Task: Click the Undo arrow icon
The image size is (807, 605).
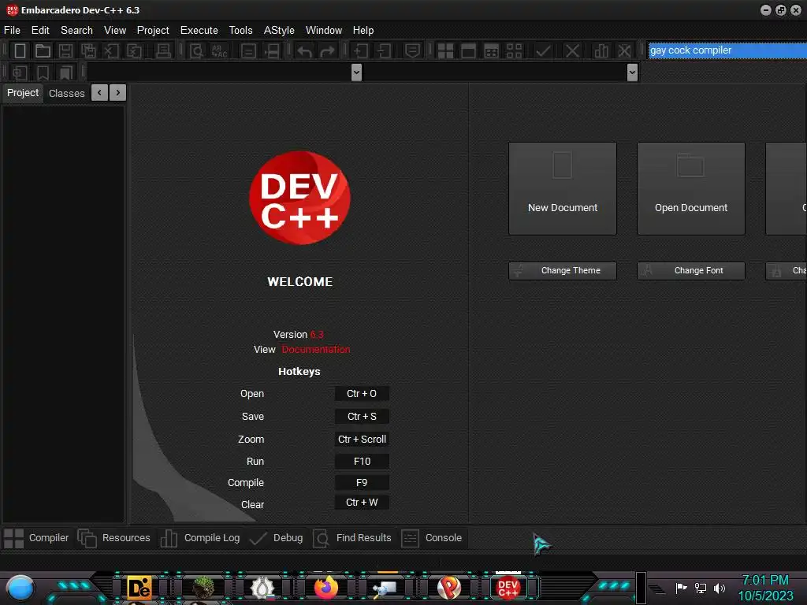Action: click(304, 50)
